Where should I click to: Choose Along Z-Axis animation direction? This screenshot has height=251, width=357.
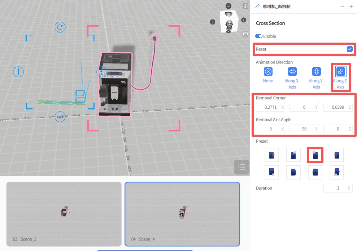tap(340, 72)
